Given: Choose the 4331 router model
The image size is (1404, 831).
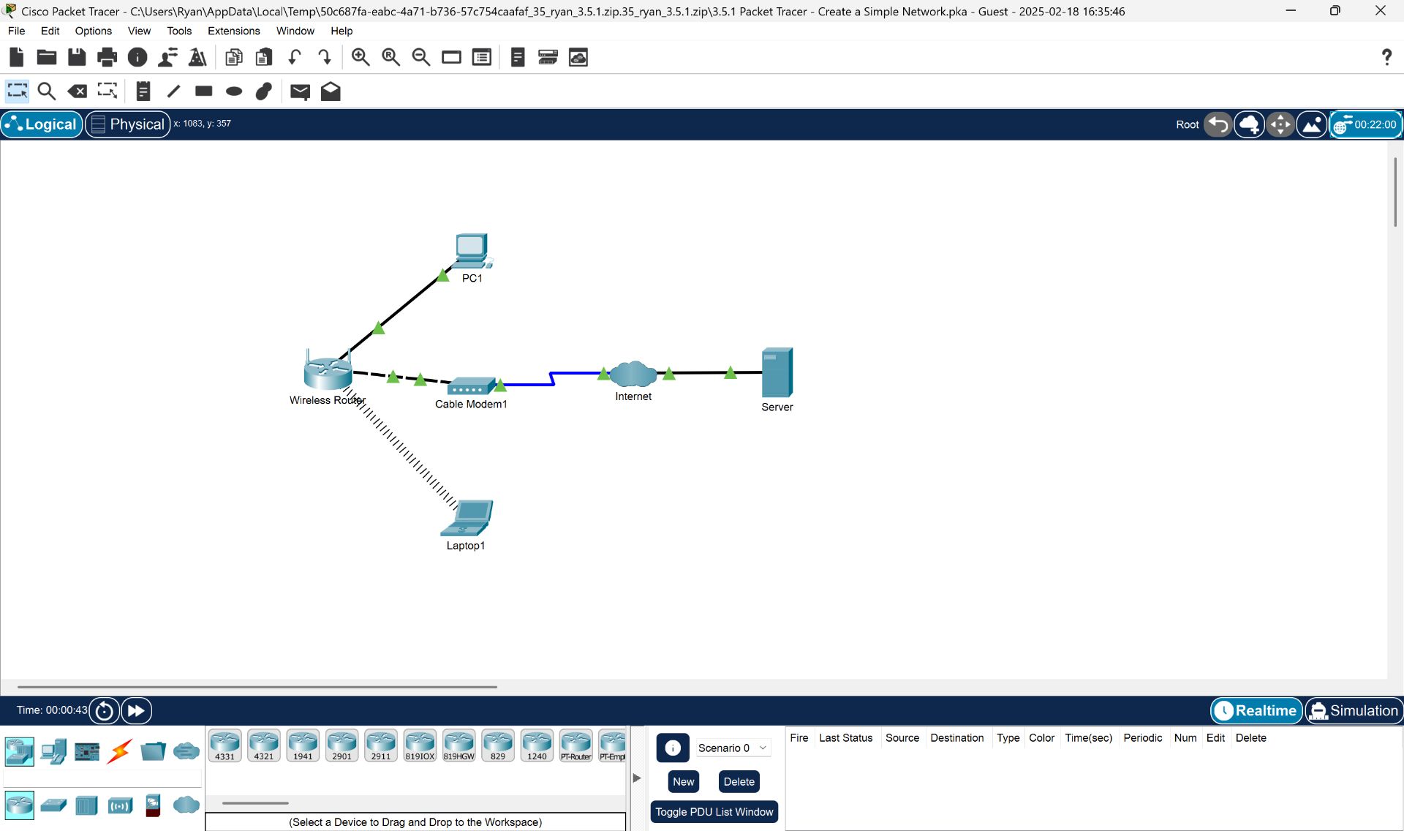Looking at the screenshot, I should click(224, 746).
